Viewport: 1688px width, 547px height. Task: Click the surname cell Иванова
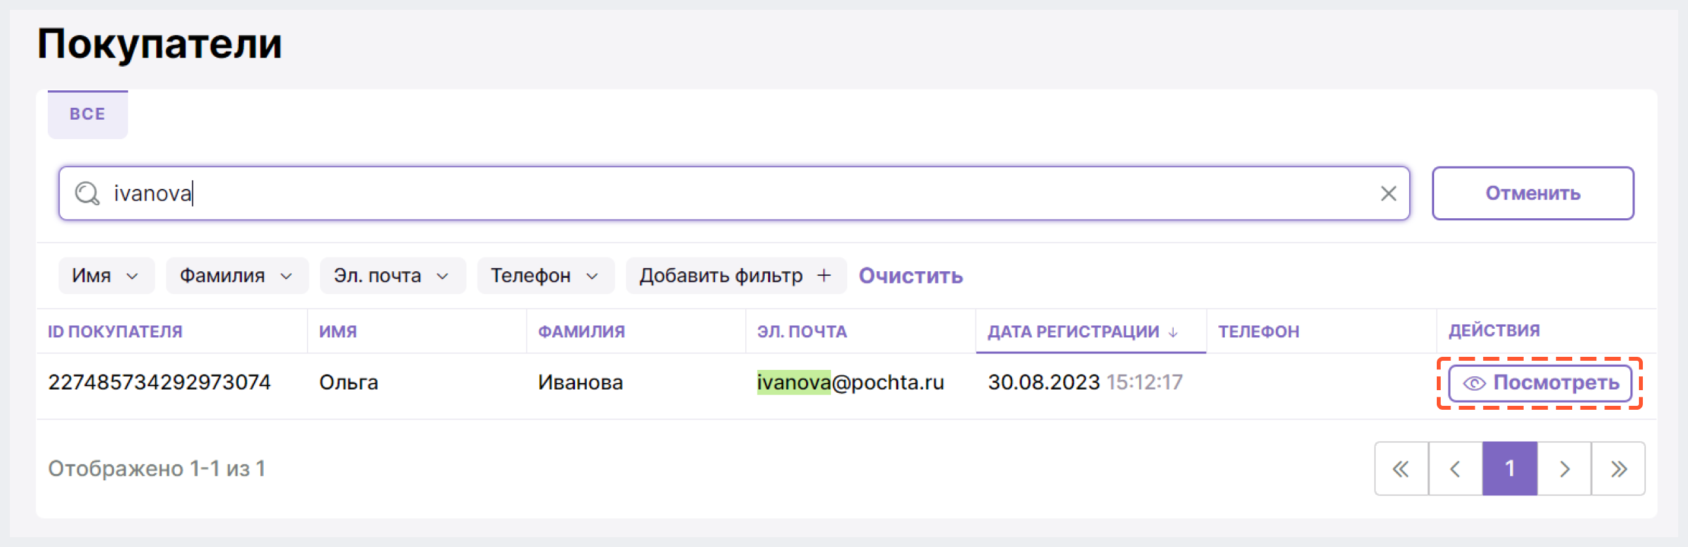tap(580, 382)
